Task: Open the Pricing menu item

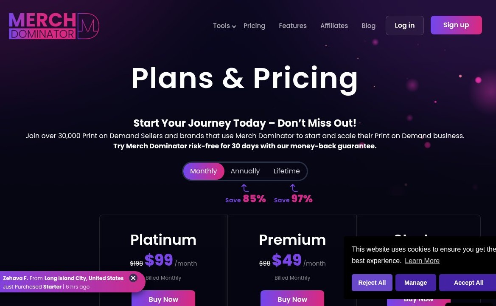Action: tap(254, 25)
